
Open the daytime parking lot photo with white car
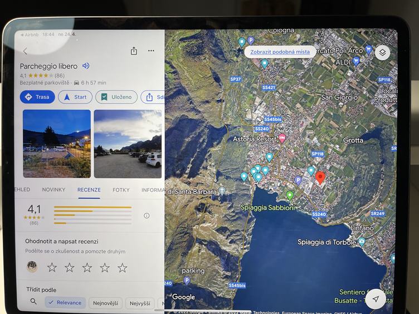(x=128, y=144)
